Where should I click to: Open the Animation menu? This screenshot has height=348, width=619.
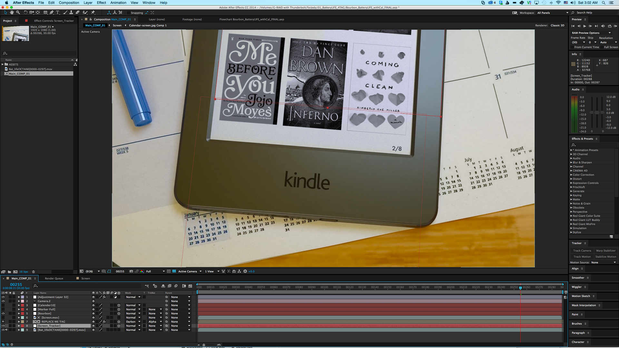118,3
